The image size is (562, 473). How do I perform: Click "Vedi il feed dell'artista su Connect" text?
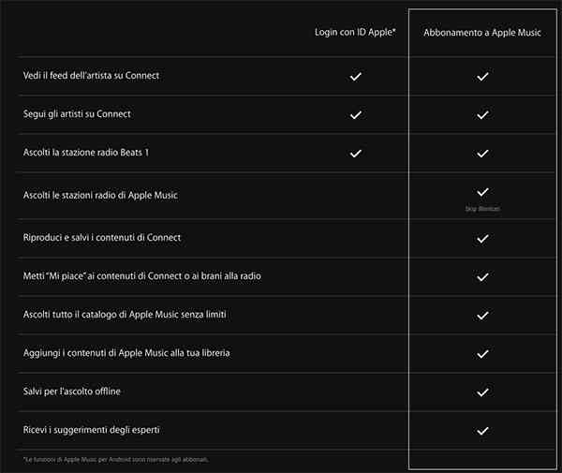[91, 75]
